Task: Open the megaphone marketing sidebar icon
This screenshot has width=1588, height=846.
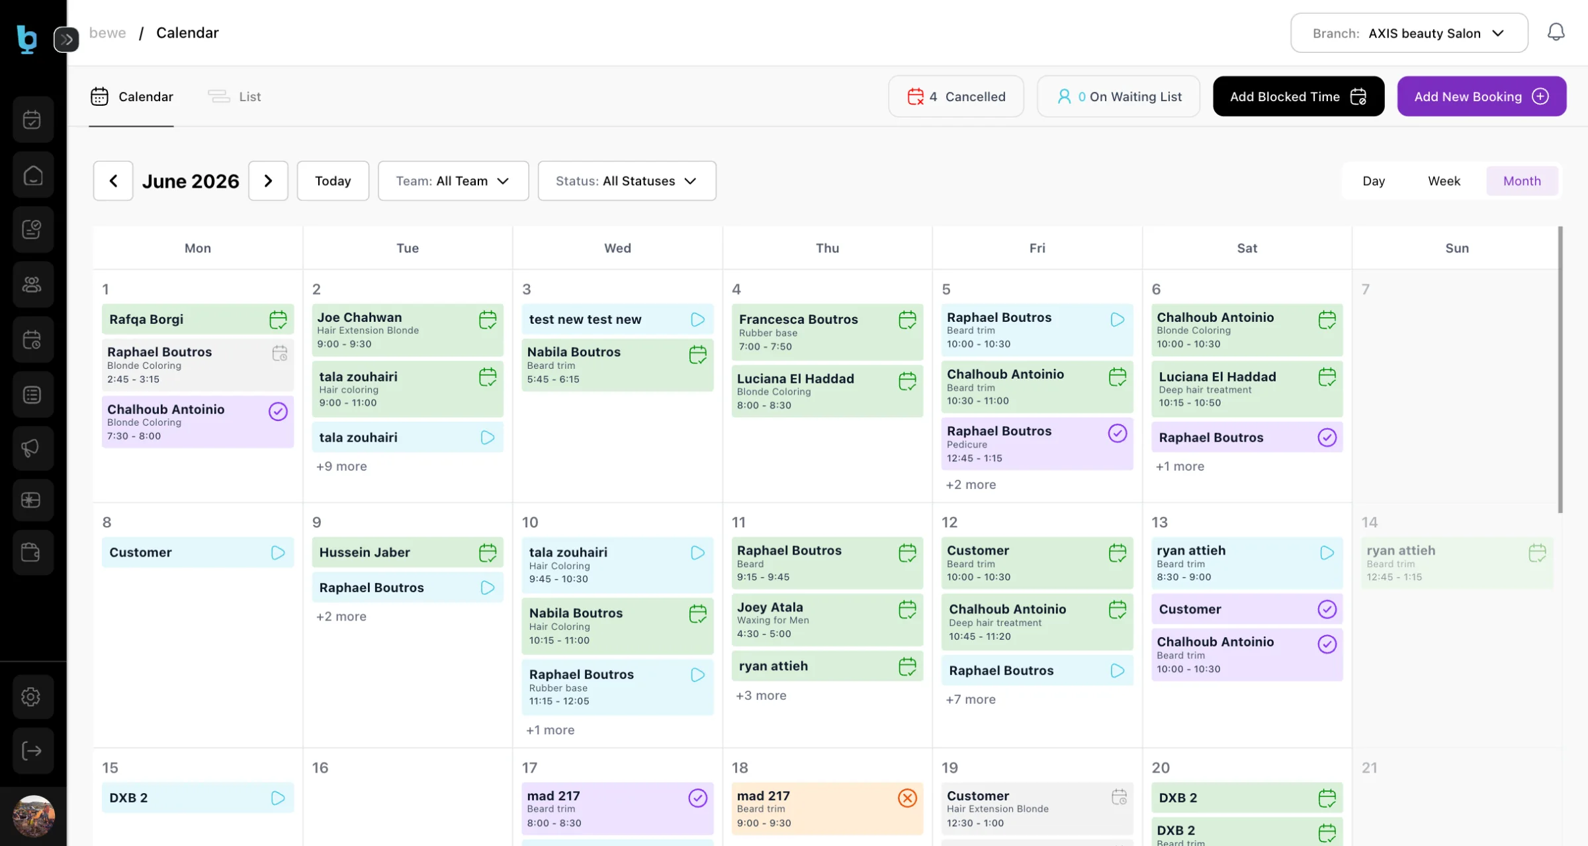Action: pyautogui.click(x=32, y=448)
